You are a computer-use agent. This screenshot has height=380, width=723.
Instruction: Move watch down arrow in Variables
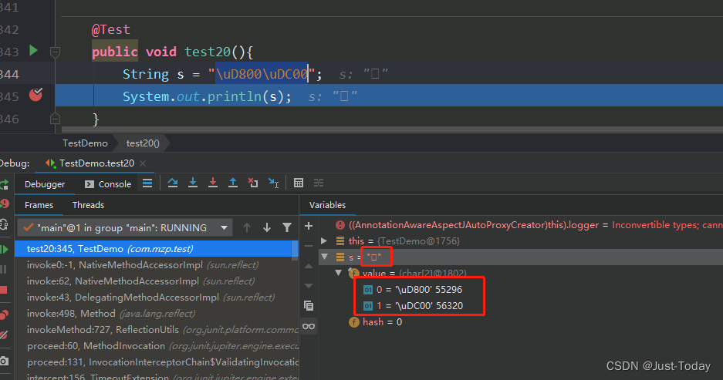tap(309, 285)
